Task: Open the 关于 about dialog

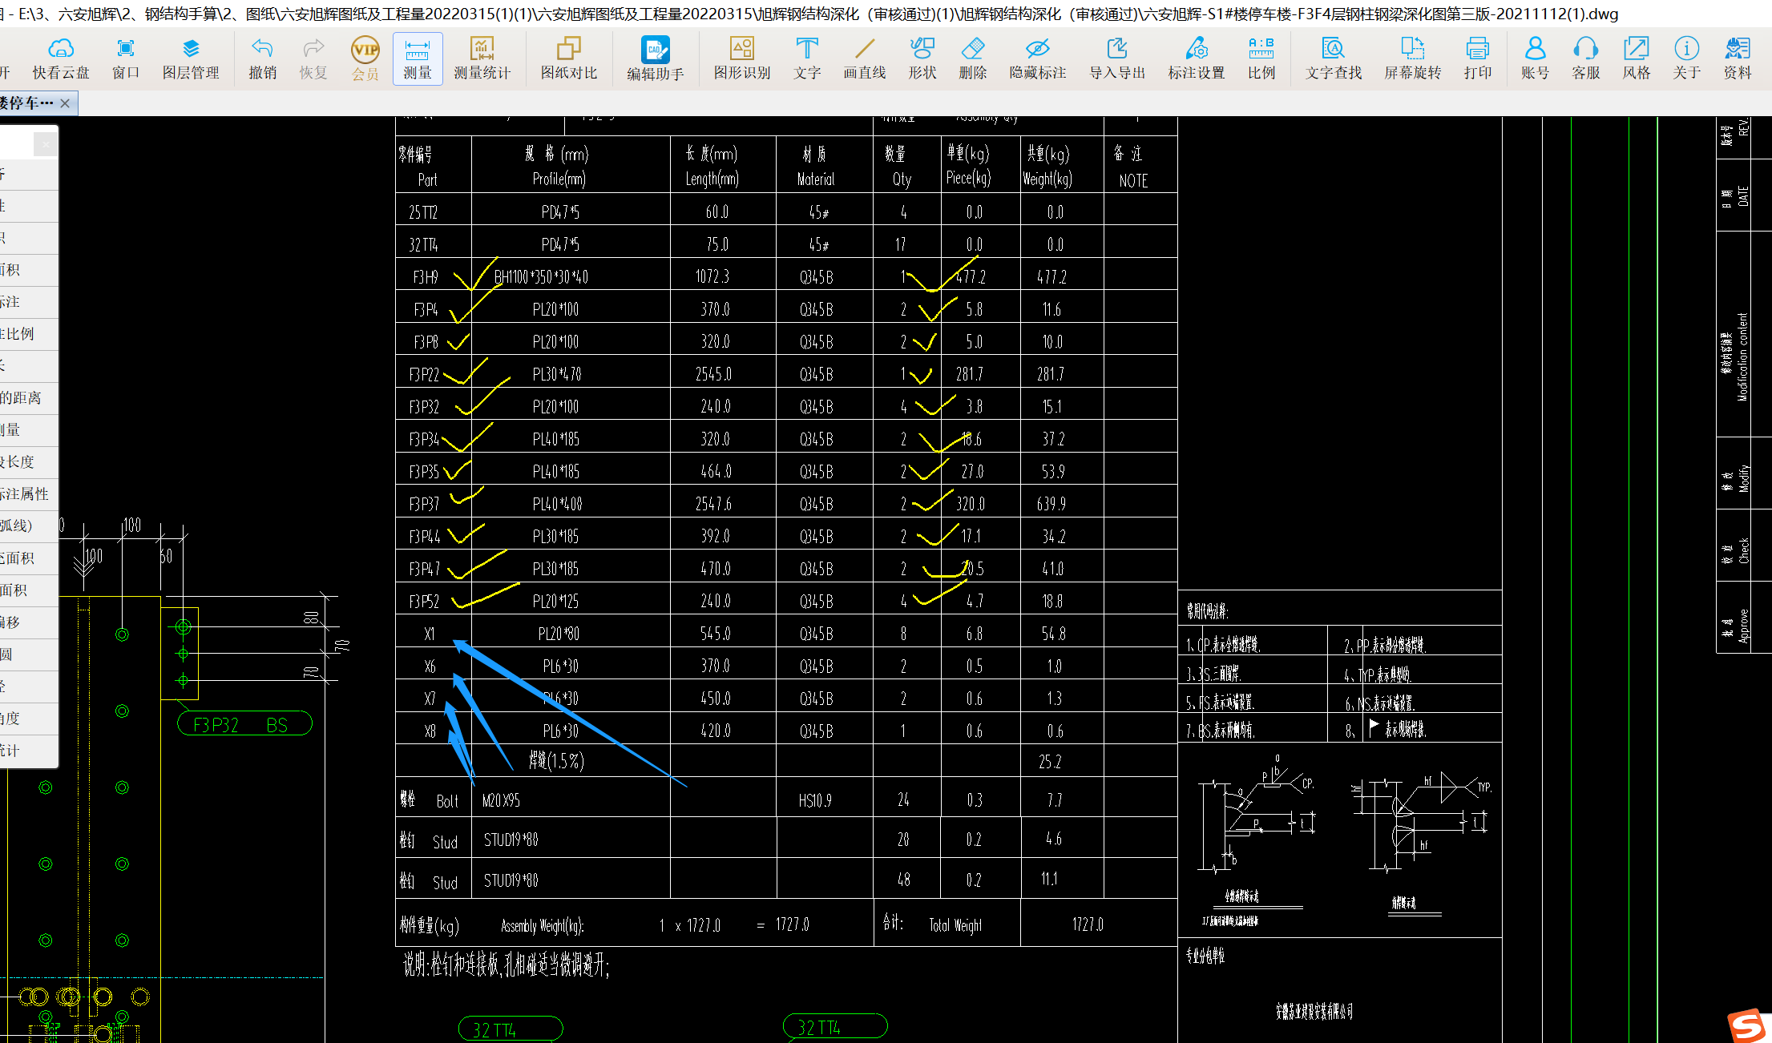Action: pyautogui.click(x=1687, y=58)
